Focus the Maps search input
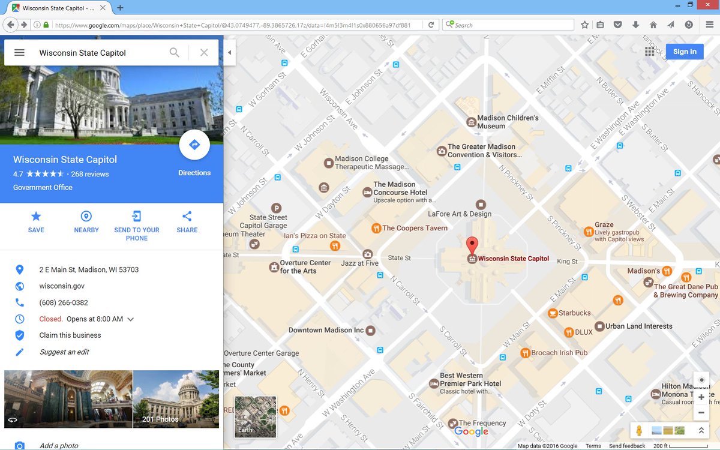Screen dimensions: 720x450 (x=99, y=53)
